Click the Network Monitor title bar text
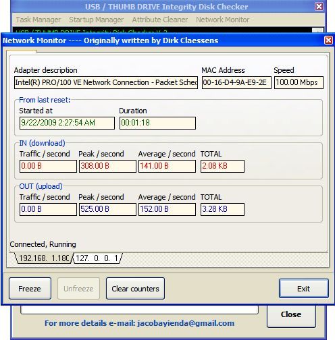The height and width of the screenshot is (340, 335). pyautogui.click(x=110, y=40)
